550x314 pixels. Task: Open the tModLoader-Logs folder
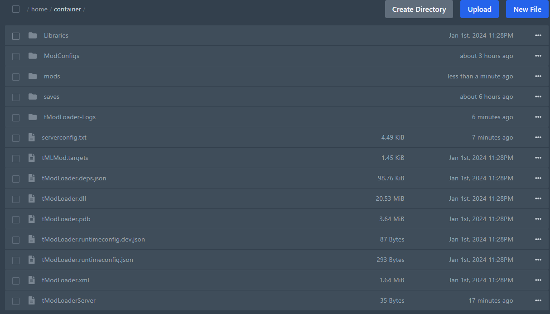pyautogui.click(x=70, y=117)
